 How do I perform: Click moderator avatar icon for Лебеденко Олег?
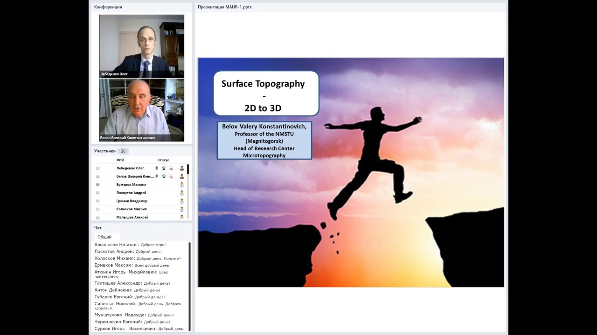coord(182,168)
